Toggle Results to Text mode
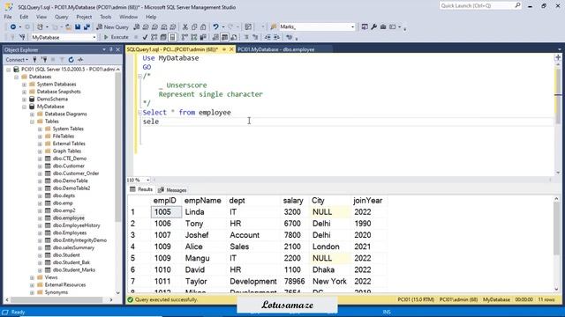This screenshot has height=317, width=565. pyautogui.click(x=215, y=37)
